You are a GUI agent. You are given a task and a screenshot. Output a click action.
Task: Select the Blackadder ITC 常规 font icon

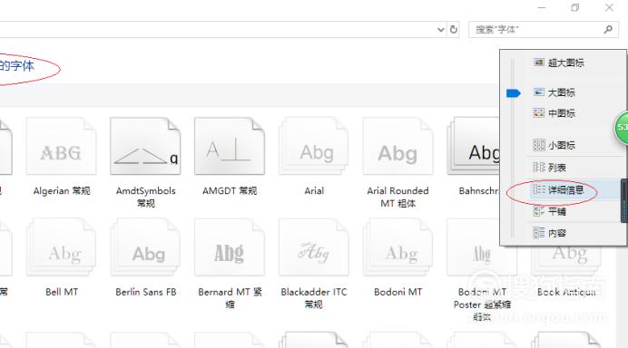click(314, 247)
